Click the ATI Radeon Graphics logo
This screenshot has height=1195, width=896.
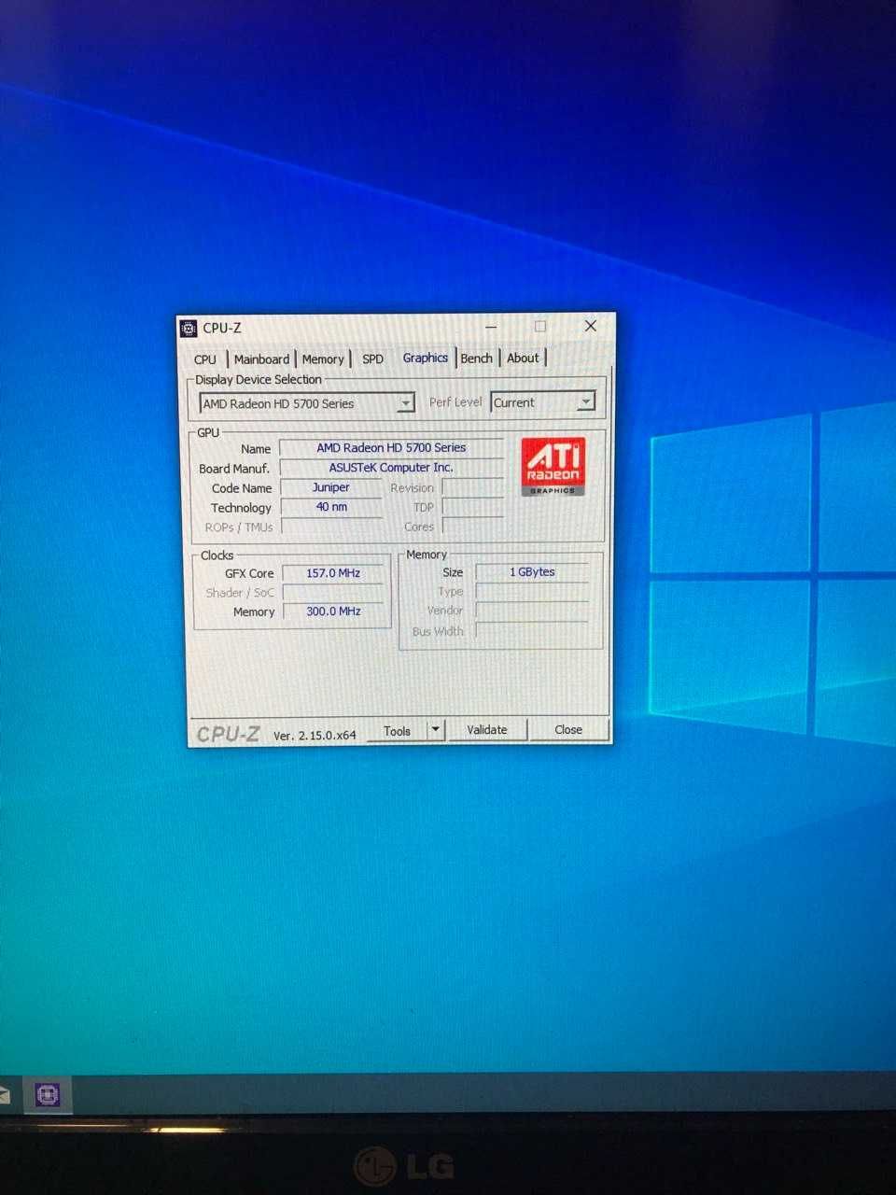tap(553, 466)
